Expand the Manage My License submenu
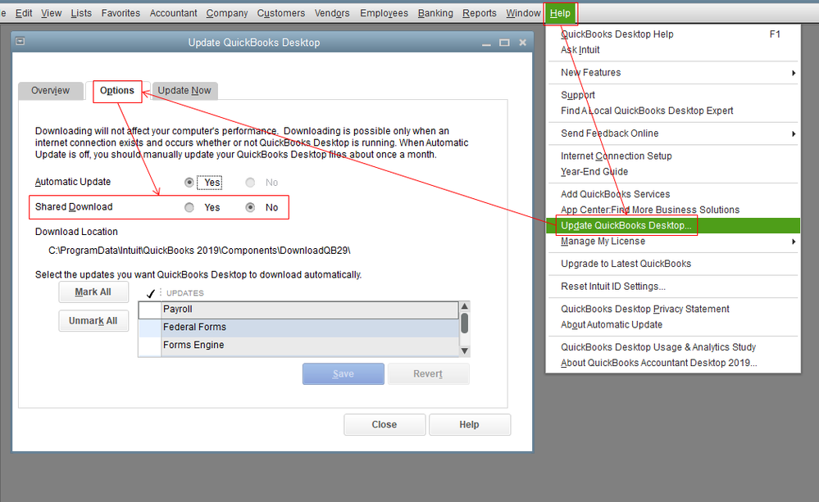 [x=673, y=241]
